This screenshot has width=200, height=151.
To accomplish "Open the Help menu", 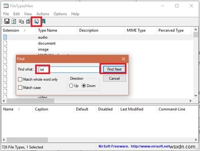I will 75,14.
